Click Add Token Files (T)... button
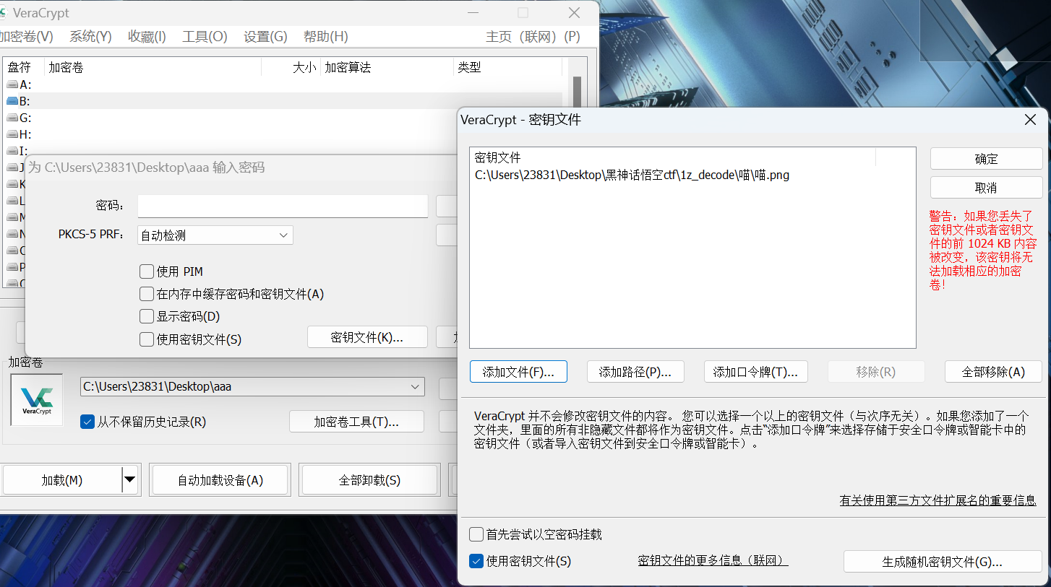The image size is (1051, 587). pyautogui.click(x=755, y=372)
